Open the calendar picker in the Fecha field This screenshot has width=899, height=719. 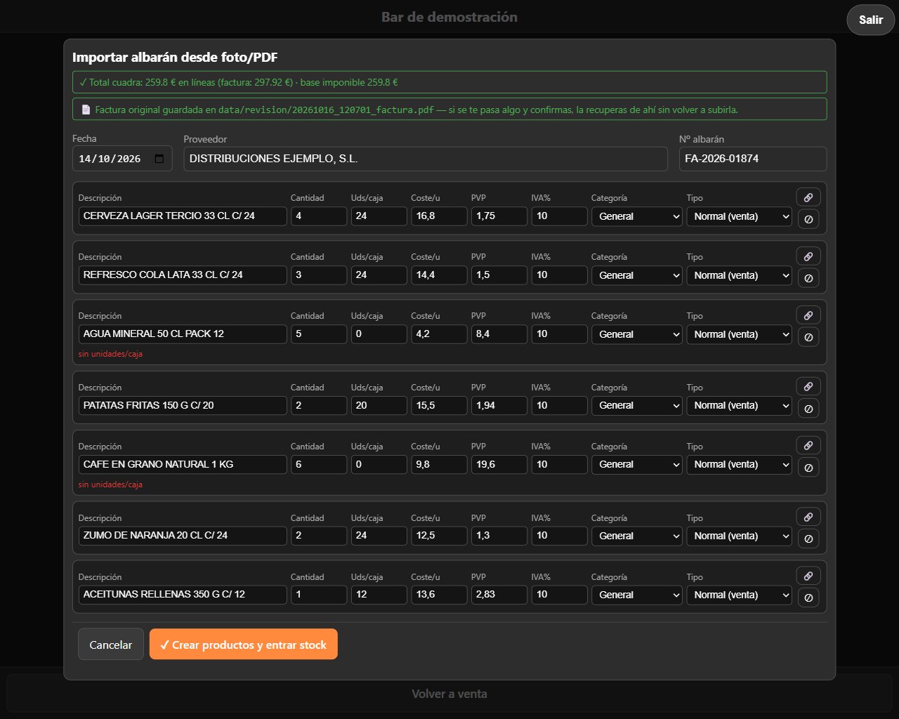[159, 159]
